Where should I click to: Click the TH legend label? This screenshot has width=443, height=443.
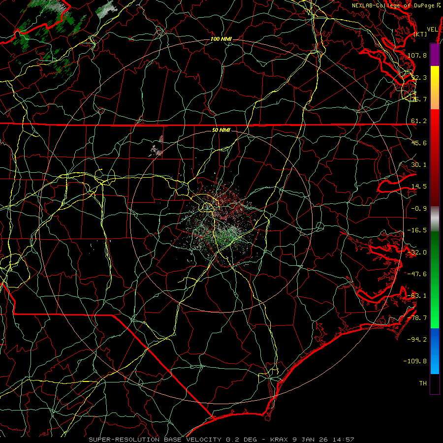[423, 383]
